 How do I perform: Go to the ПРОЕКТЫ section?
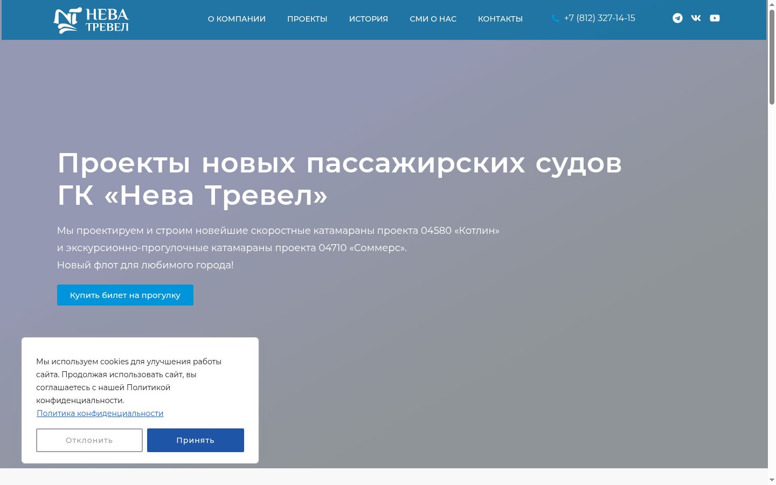307,19
